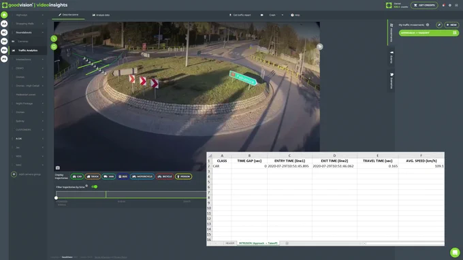This screenshot has height=260, width=463.
Task: Click the GET CREDITS button
Action: (424, 5)
